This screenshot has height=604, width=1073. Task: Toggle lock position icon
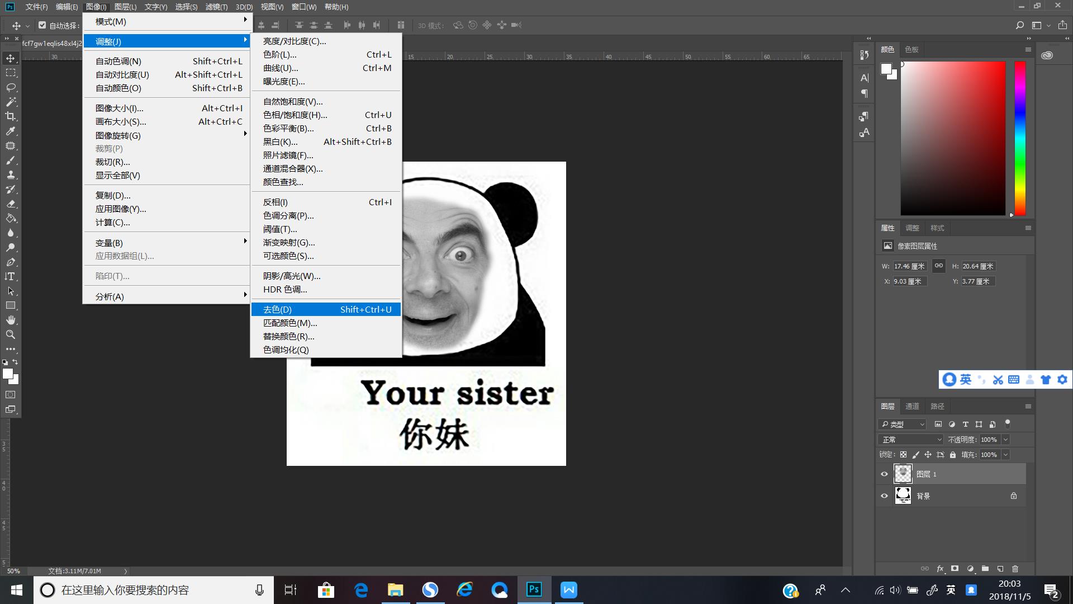point(928,455)
